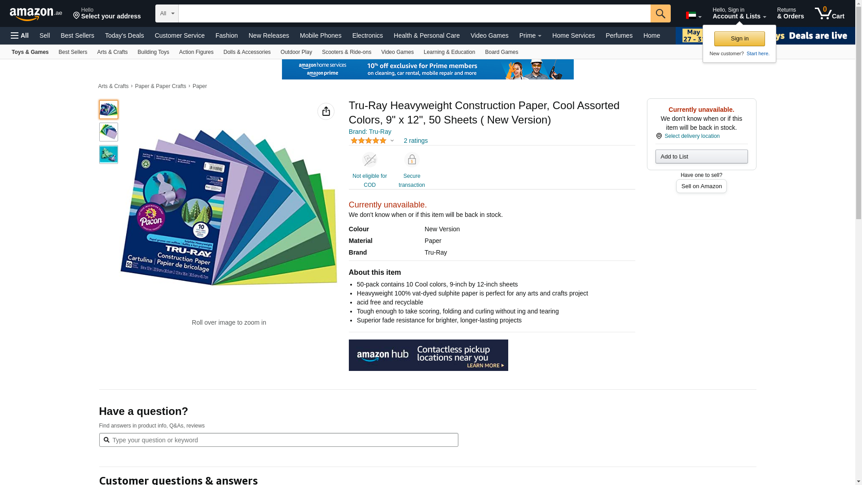Click the orange search magnifier button
This screenshot has height=485, width=862.
coord(660,13)
